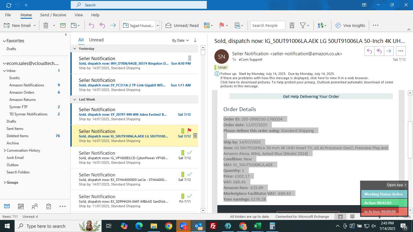Switch to People in the navigation bar
Screen dimensions: 413x232
coord(35,206)
